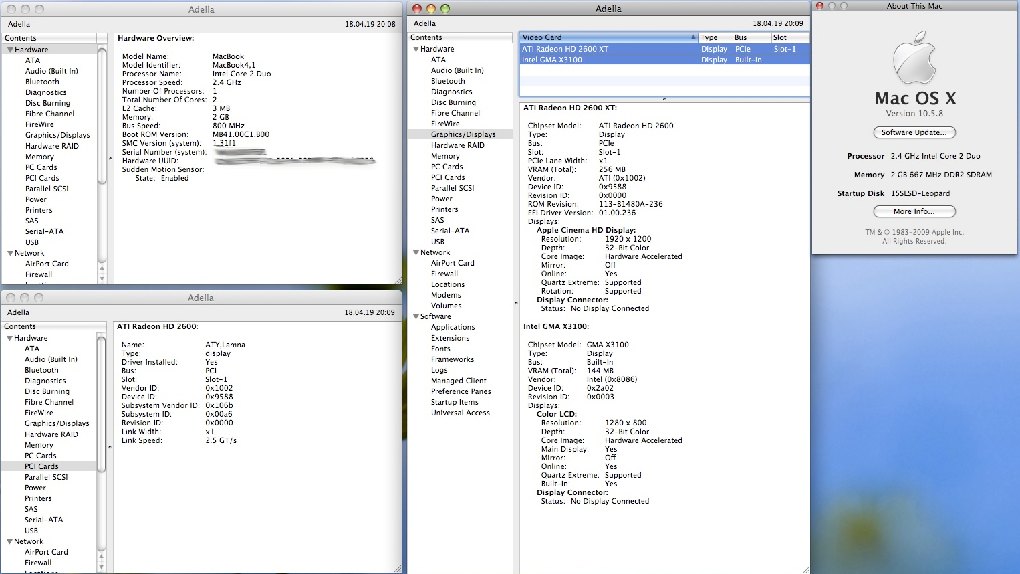This screenshot has height=574, width=1020.
Task: Select Serial-ATA in right Adella window
Action: click(451, 231)
